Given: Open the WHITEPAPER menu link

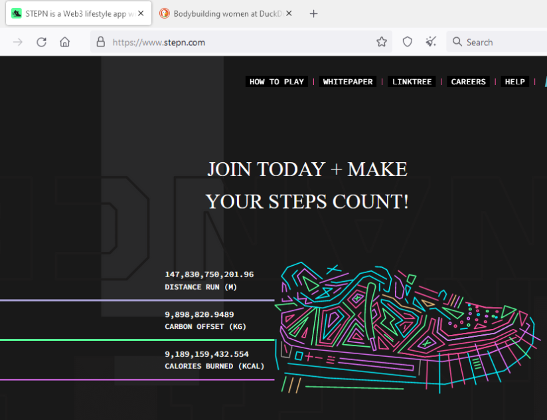Looking at the screenshot, I should (x=348, y=82).
